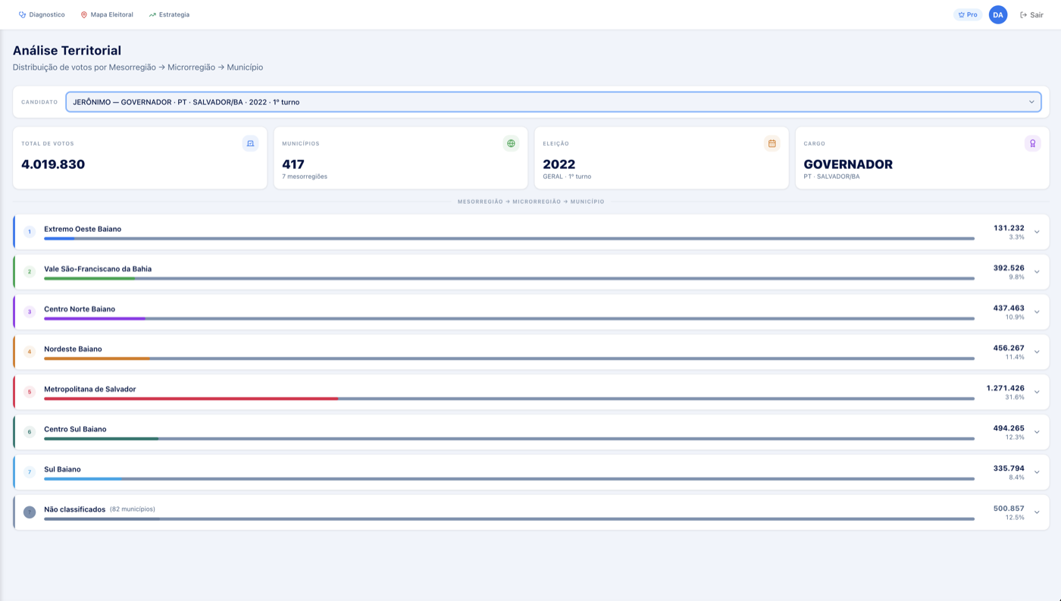Open the Diagnostico menu item
Image resolution: width=1061 pixels, height=601 pixels.
(42, 14)
